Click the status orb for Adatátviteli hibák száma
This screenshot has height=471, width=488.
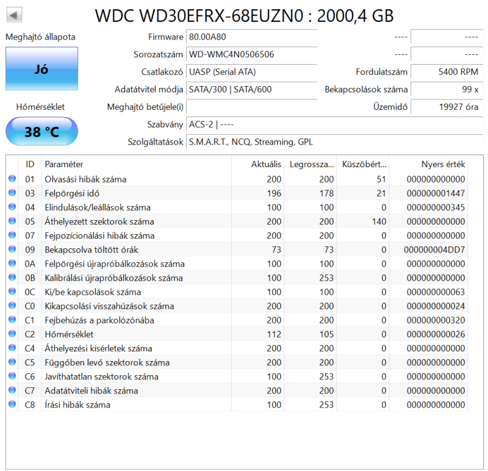pos(12,390)
